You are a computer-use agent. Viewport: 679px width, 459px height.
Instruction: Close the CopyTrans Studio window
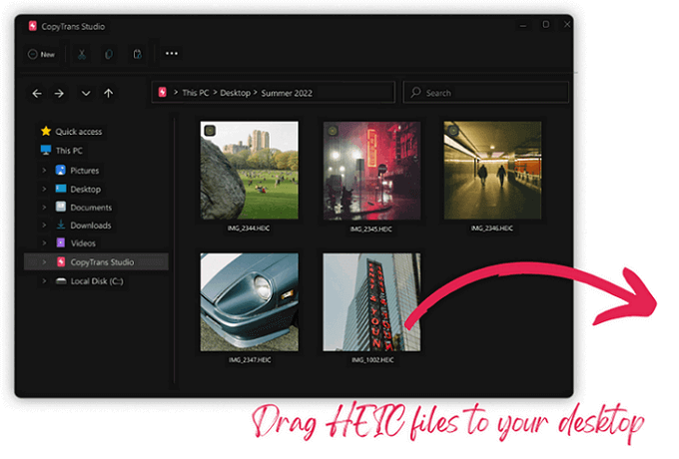point(567,25)
